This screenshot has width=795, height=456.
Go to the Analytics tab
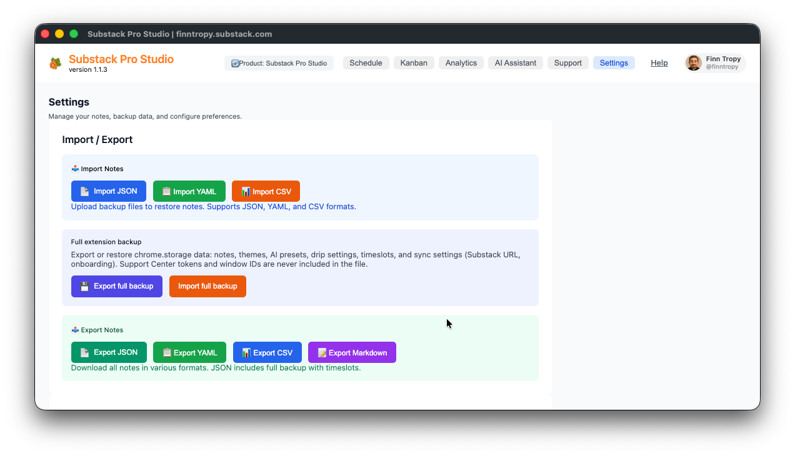tap(461, 63)
